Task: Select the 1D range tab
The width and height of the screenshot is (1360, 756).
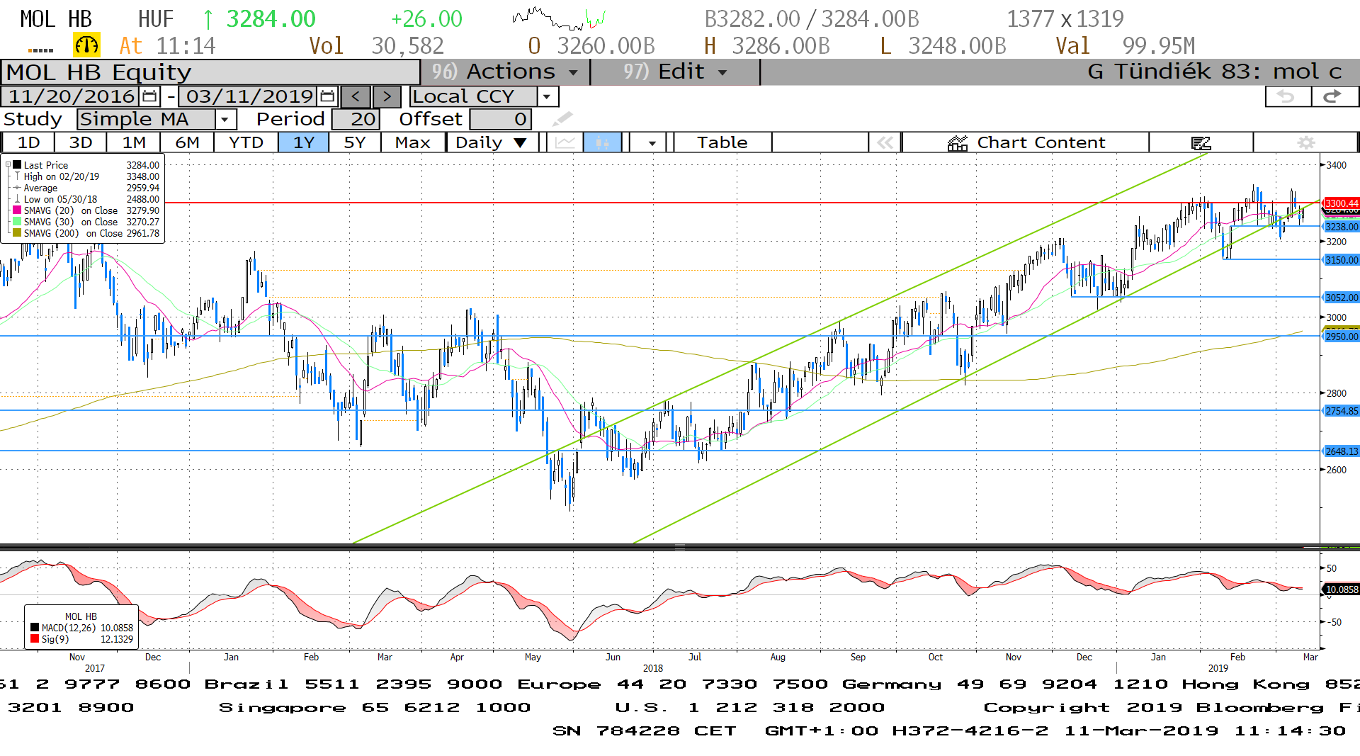Action: click(x=28, y=142)
